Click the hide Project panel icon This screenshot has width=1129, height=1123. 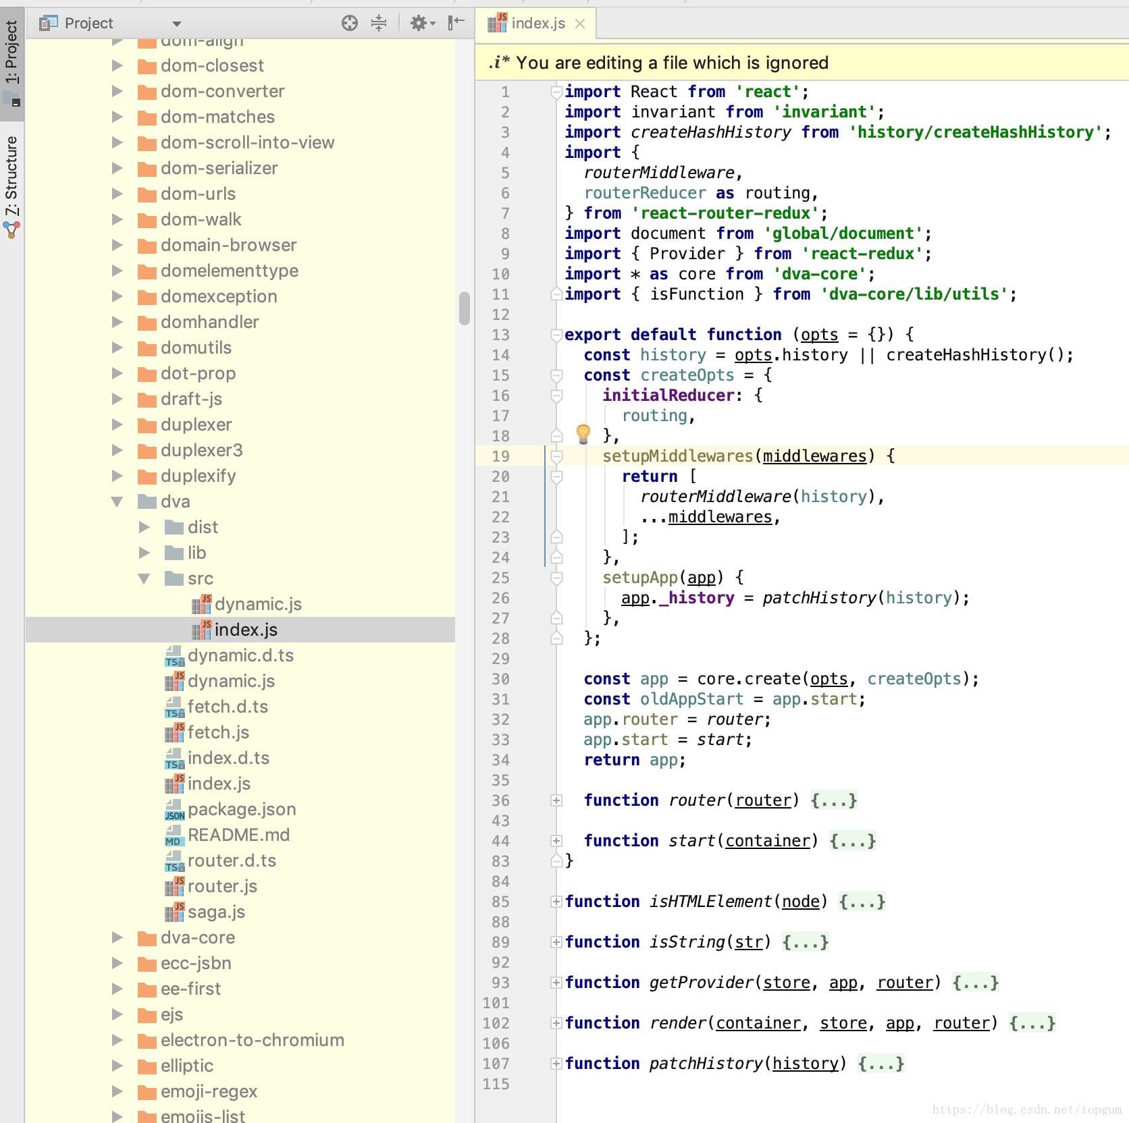(x=456, y=23)
